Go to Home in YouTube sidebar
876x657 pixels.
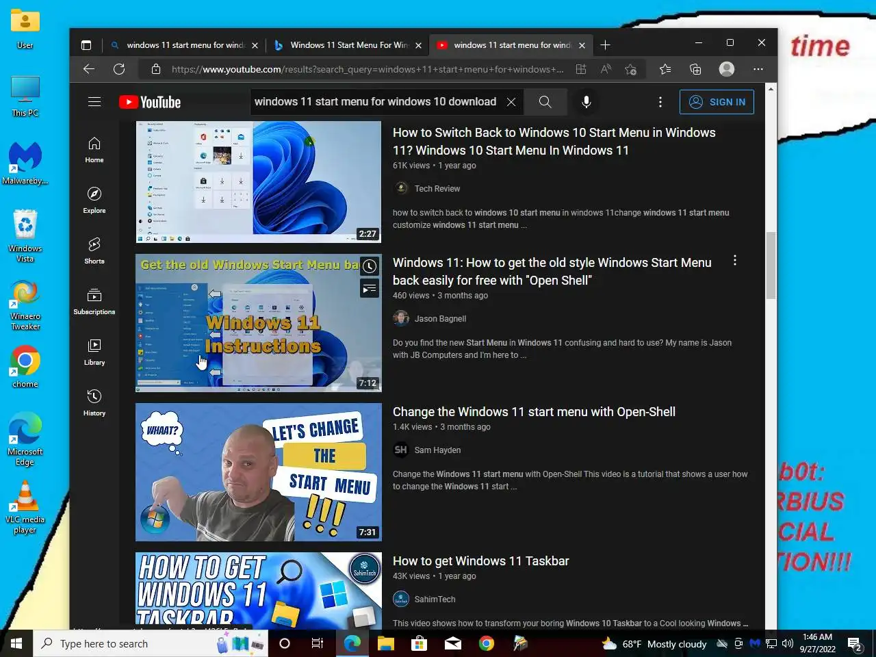point(94,150)
